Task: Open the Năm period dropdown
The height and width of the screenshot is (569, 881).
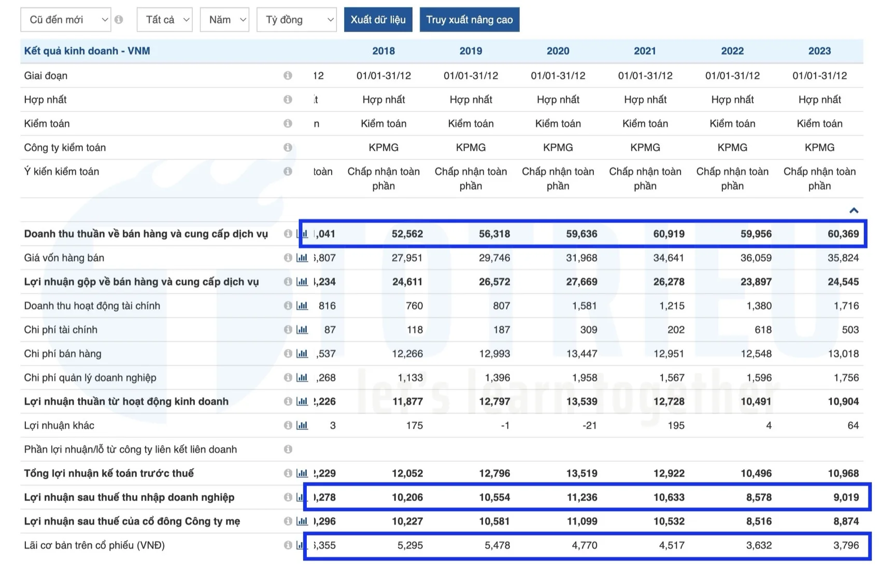Action: (x=224, y=20)
